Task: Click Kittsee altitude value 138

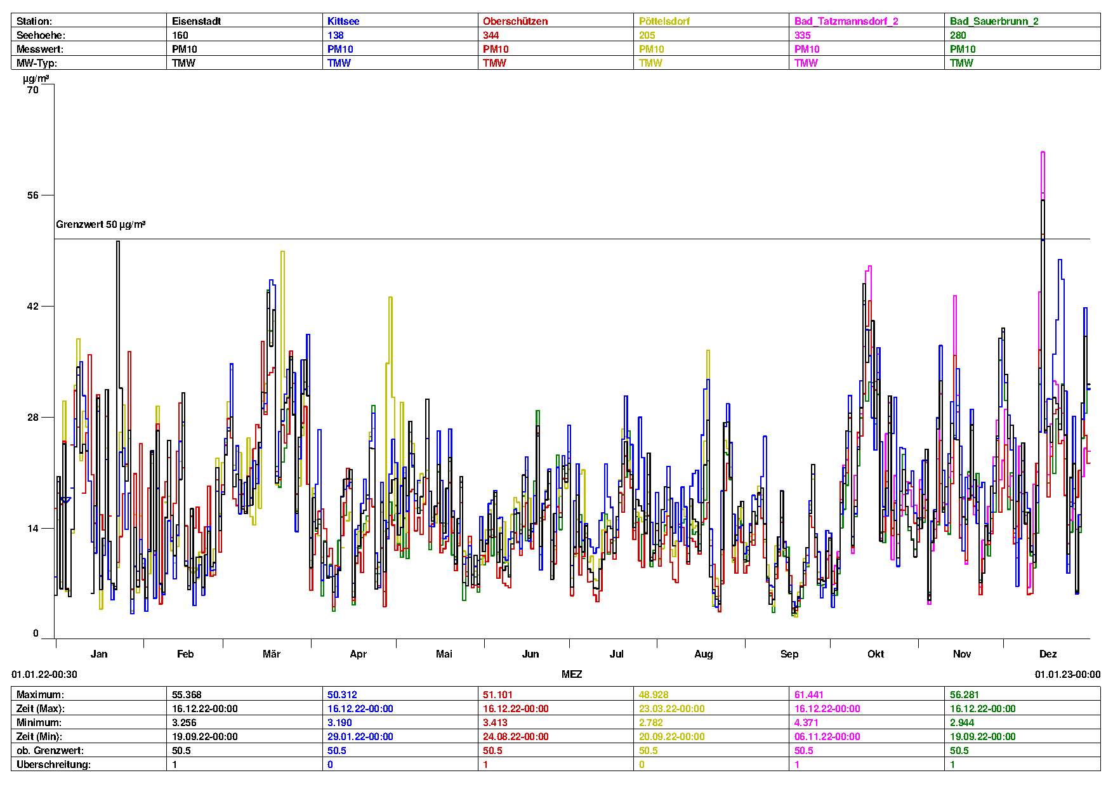Action: tap(336, 35)
